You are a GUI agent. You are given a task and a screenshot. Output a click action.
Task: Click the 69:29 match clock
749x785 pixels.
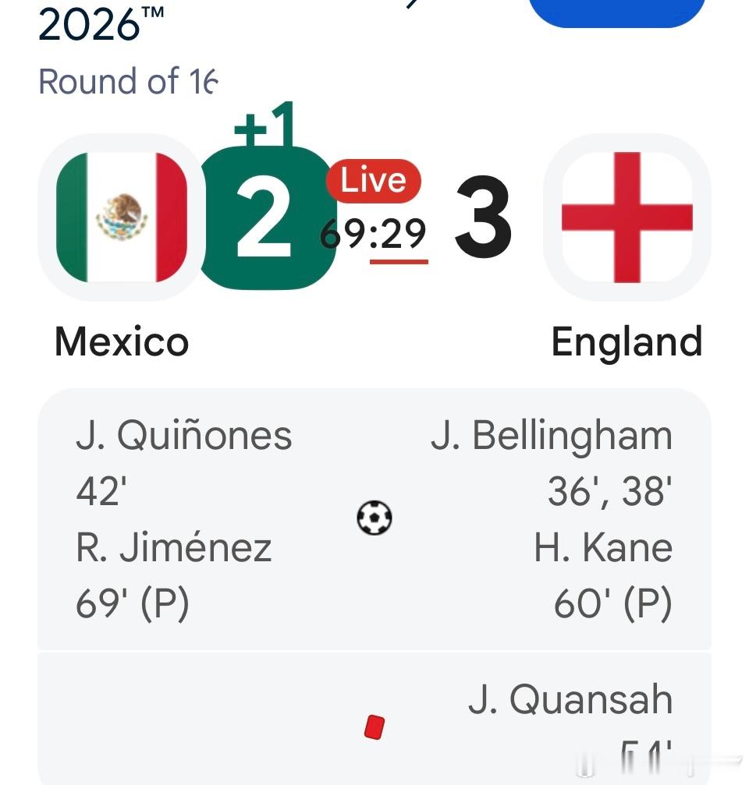click(373, 234)
